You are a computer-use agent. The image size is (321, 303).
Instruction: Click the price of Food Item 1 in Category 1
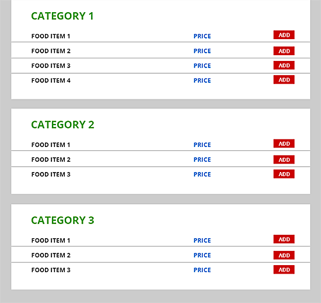coord(202,36)
